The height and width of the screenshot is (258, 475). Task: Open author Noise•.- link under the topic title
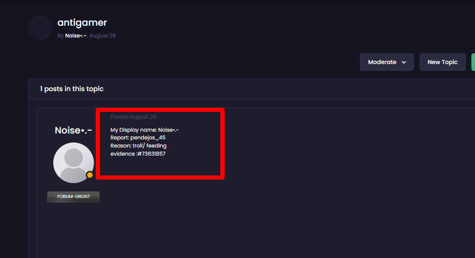coord(76,36)
